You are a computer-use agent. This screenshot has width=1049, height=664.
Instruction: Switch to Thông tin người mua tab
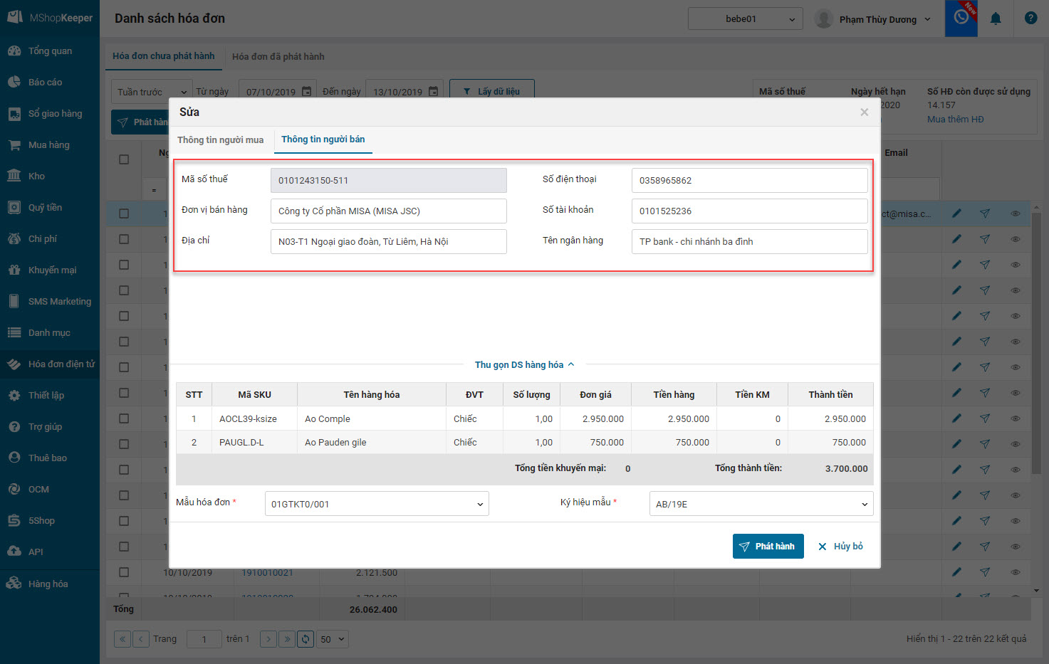(x=221, y=140)
